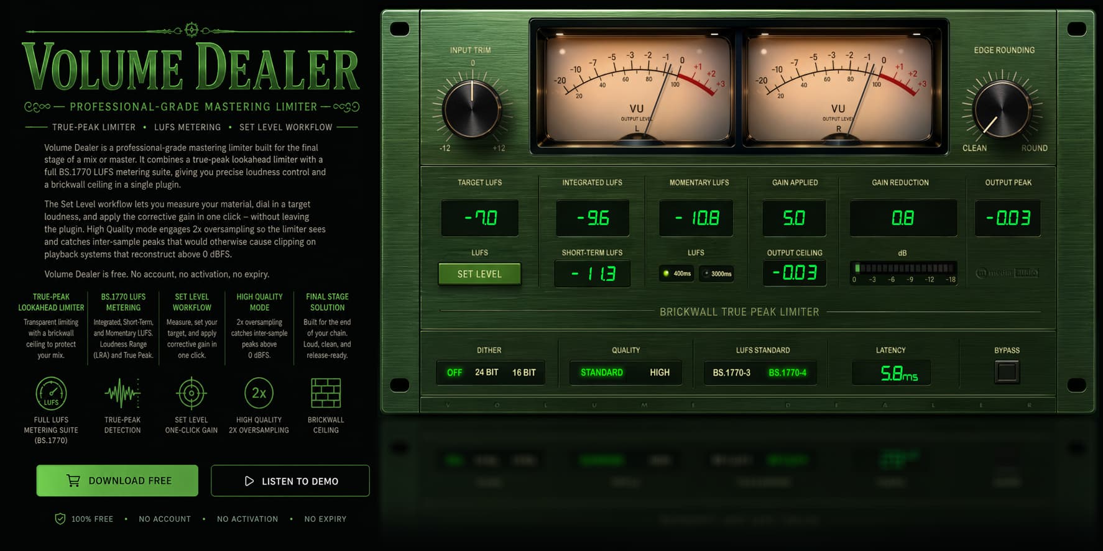Select the BS.1770-3 LUFS standard
Viewport: 1103px width, 551px height.
732,373
